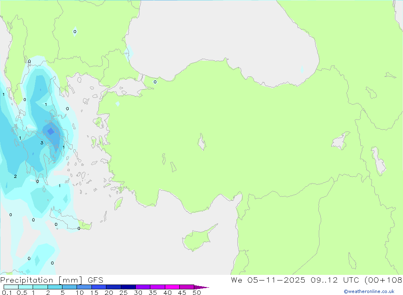Screen dimensions: 403x295
Task: Click the legend label '30'
Action: coord(138,293)
